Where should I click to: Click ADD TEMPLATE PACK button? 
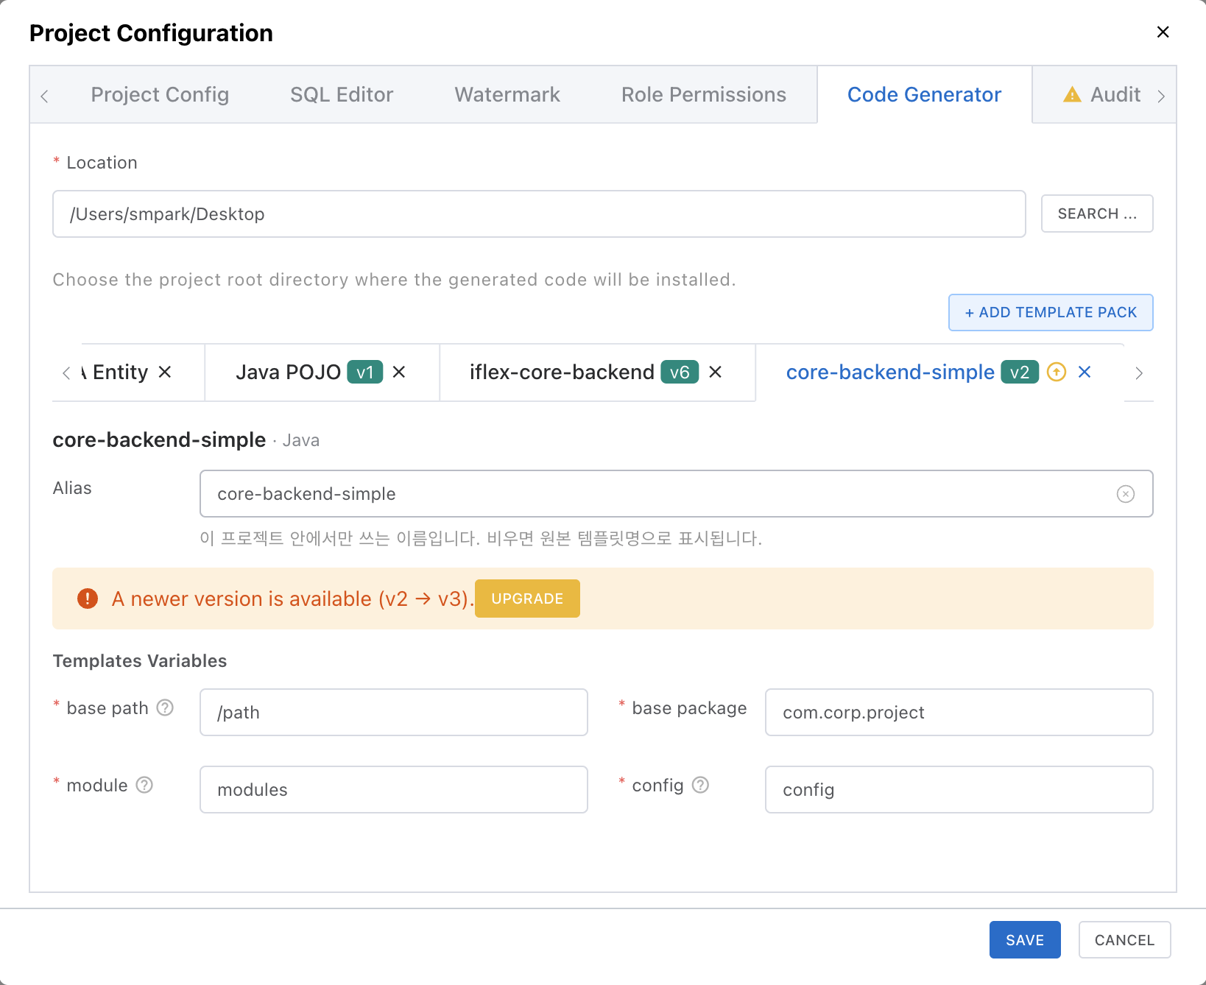pos(1051,312)
